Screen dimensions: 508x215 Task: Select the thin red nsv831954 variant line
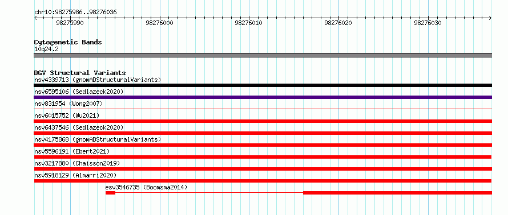click(263, 109)
